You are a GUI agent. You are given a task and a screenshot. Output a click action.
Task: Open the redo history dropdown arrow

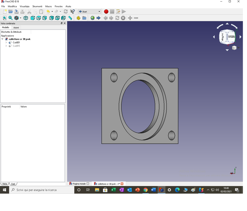click(x=60, y=12)
